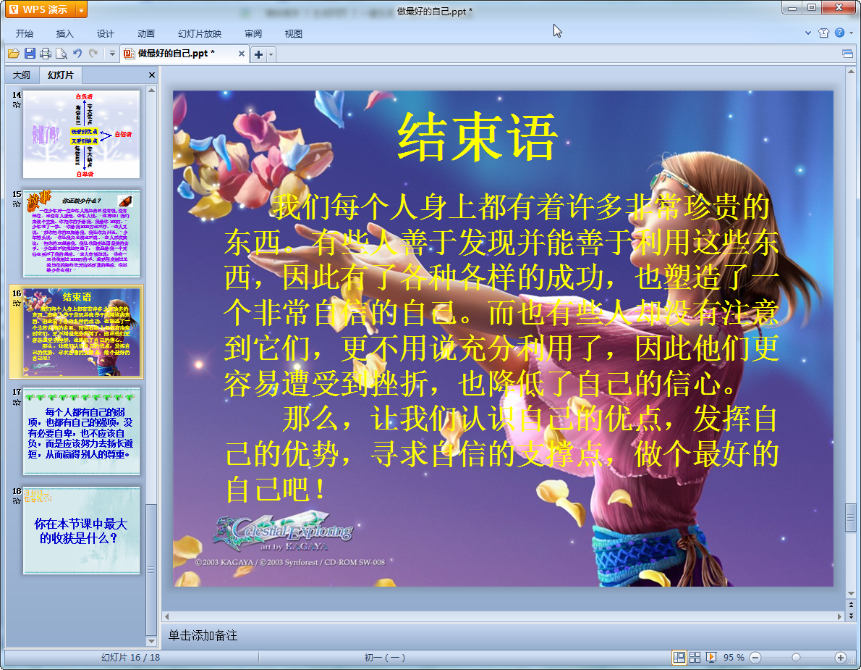Screen dimensions: 861x670
Task: Start slideshow from status bar icon
Action: point(711,658)
